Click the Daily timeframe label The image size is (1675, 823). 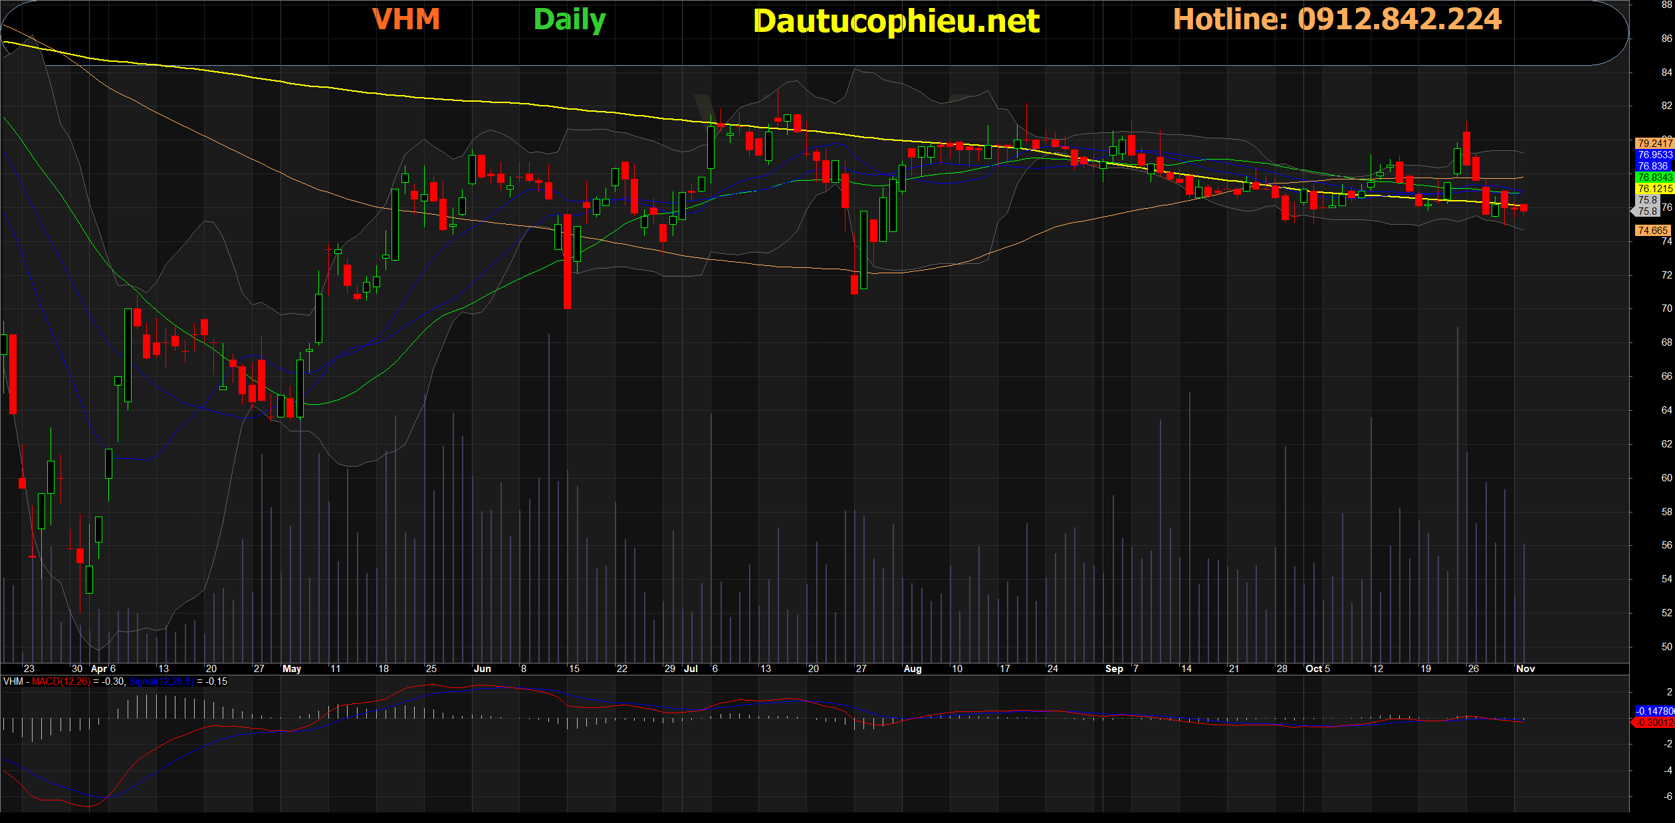tap(569, 20)
